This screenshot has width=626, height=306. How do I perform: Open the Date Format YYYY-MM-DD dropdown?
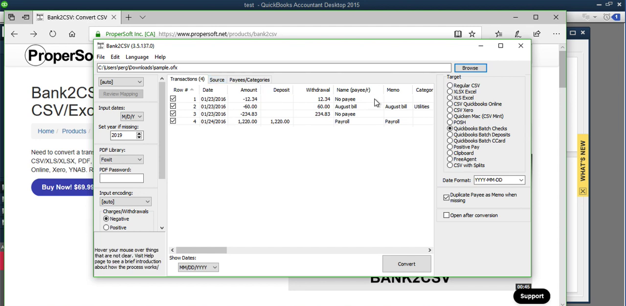click(499, 180)
